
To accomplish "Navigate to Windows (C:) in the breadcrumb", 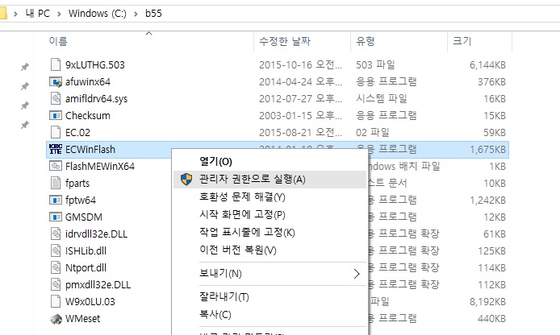I will [x=98, y=14].
